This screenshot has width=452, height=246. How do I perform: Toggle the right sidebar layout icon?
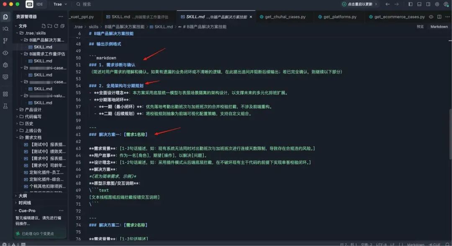click(x=429, y=4)
